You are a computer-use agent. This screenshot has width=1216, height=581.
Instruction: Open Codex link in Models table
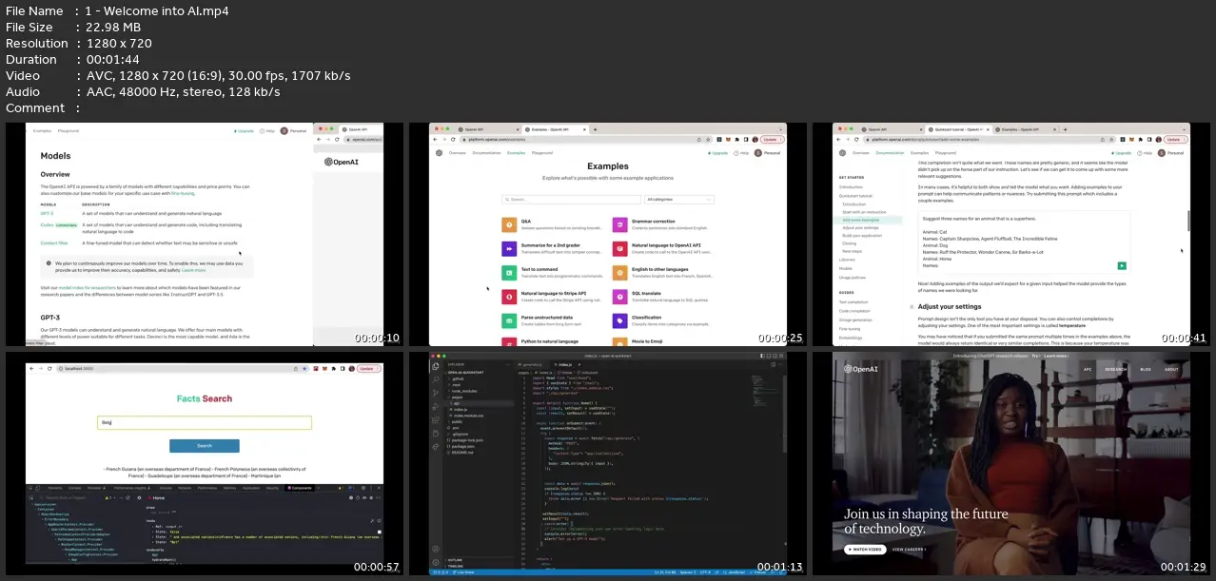tap(47, 224)
